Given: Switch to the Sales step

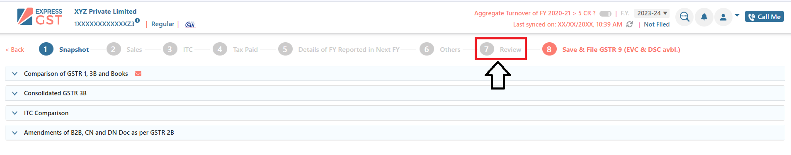Looking at the screenshot, I should [x=124, y=49].
